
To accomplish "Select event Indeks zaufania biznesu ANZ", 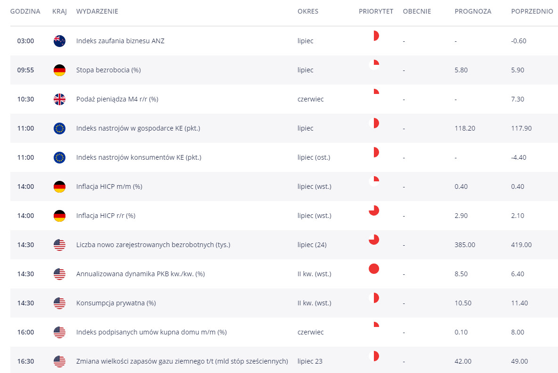I will click(120, 41).
